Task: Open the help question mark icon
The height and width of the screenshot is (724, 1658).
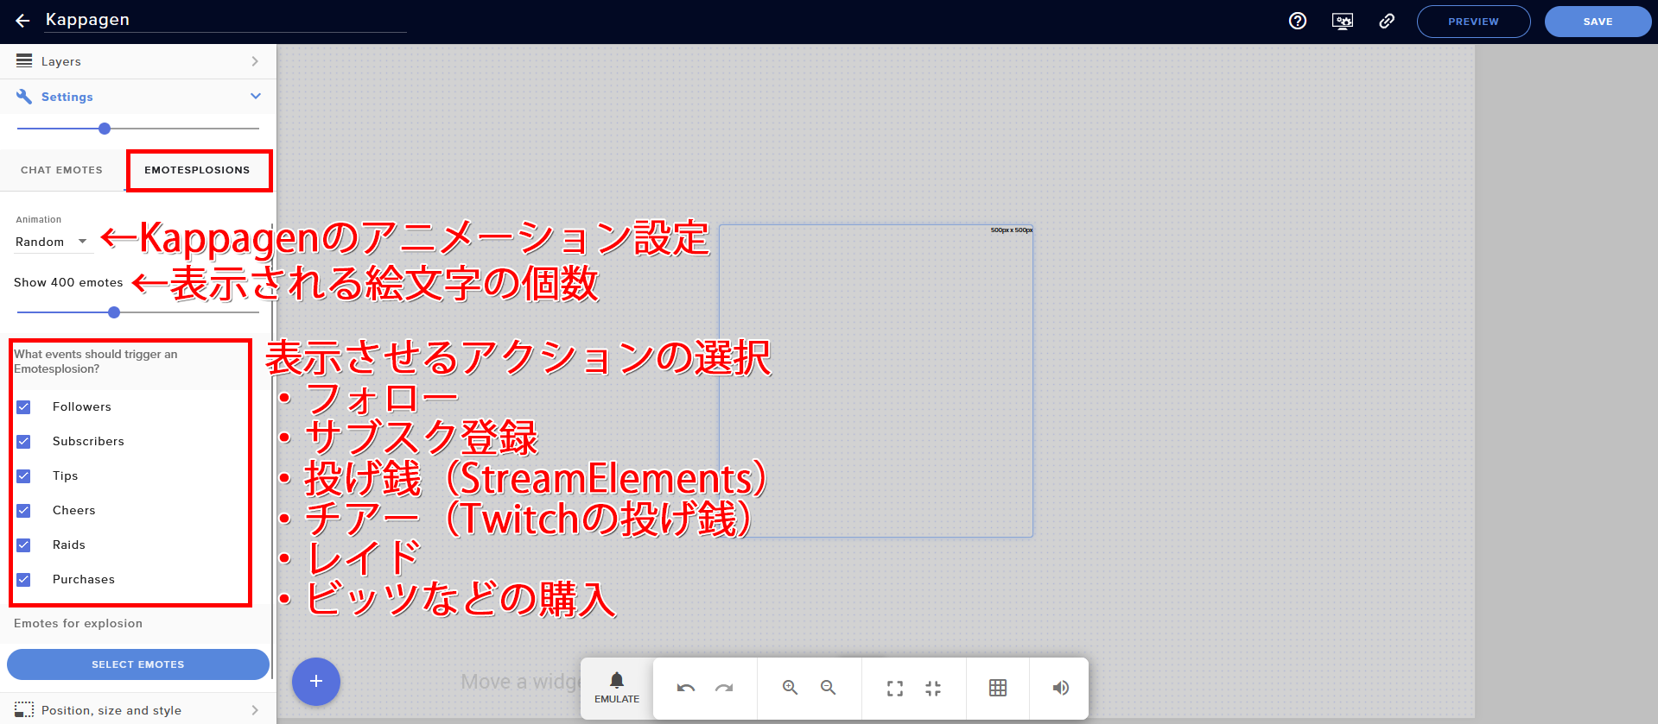Action: [1298, 21]
